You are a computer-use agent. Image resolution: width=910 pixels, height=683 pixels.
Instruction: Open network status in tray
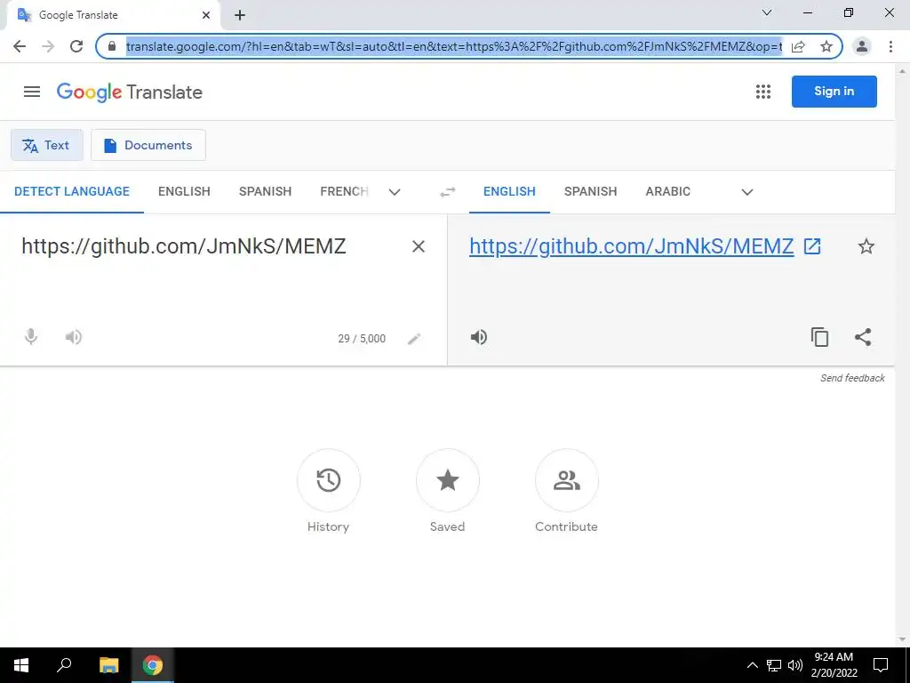click(774, 665)
